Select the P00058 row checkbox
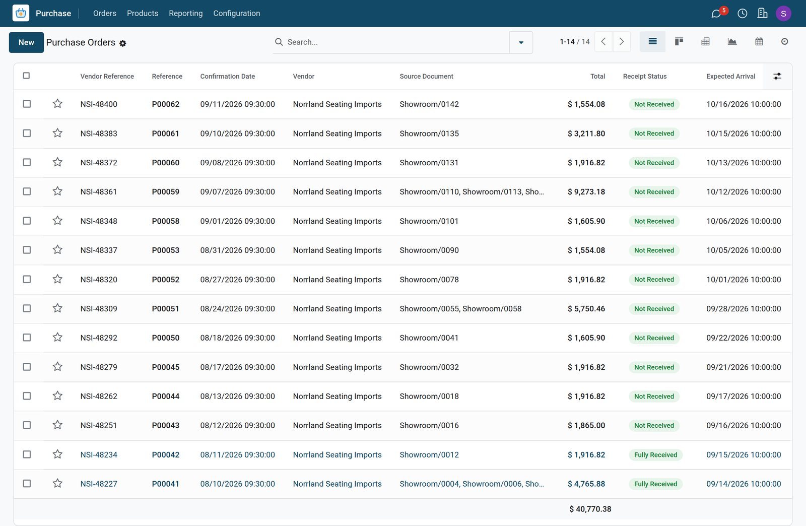This screenshot has width=806, height=526. (x=27, y=221)
